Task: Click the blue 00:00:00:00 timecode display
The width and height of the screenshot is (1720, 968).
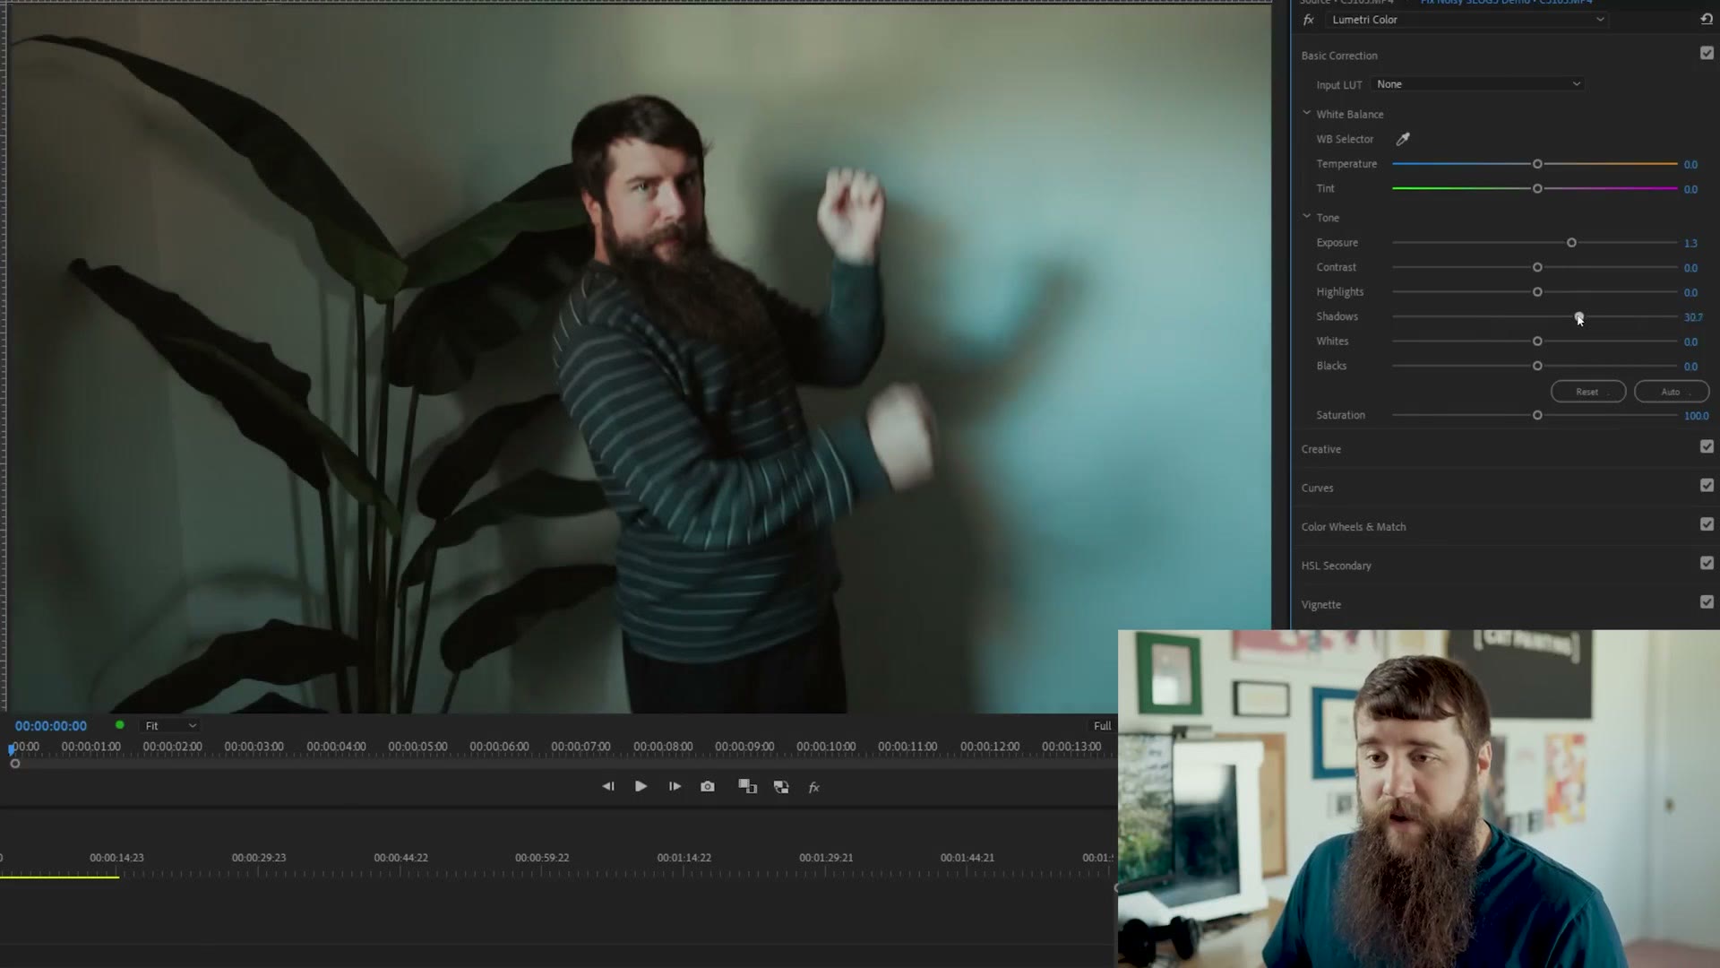Action: (x=51, y=726)
